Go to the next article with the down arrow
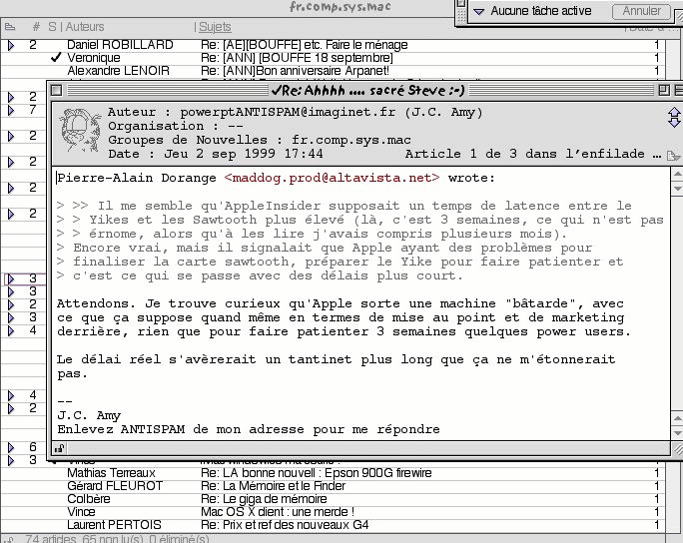This screenshot has height=543, width=683. (x=674, y=123)
